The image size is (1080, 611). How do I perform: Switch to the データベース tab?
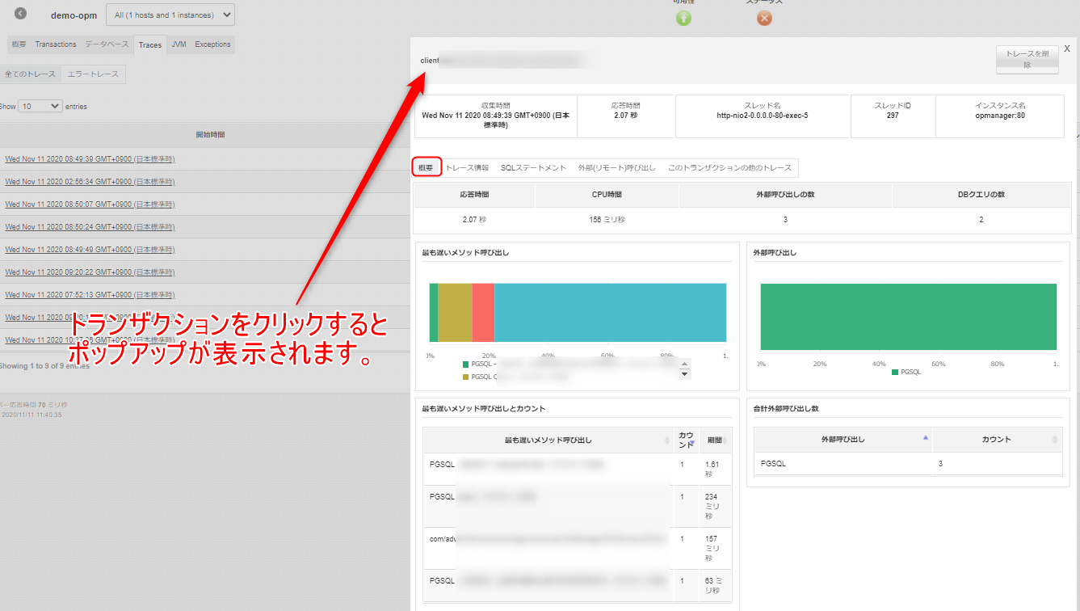[107, 44]
